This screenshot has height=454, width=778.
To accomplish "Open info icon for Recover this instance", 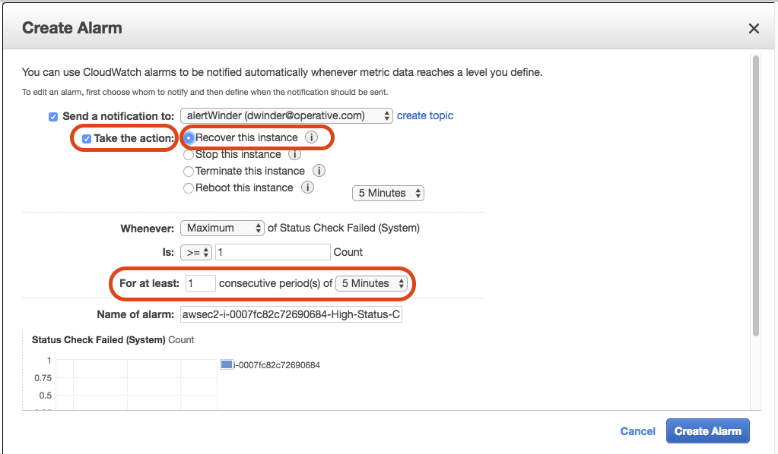I will tap(311, 137).
